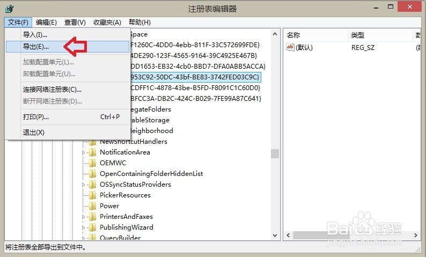Maximize the Registry Editor window
The height and width of the screenshot is (257, 426).
[x=391, y=7]
